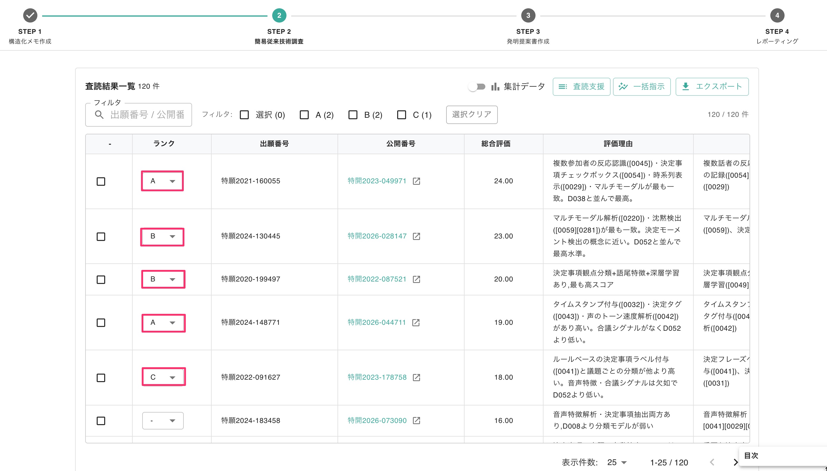The width and height of the screenshot is (827, 471).
Task: Open external link icon for 特開2026-028147
Action: point(416,236)
